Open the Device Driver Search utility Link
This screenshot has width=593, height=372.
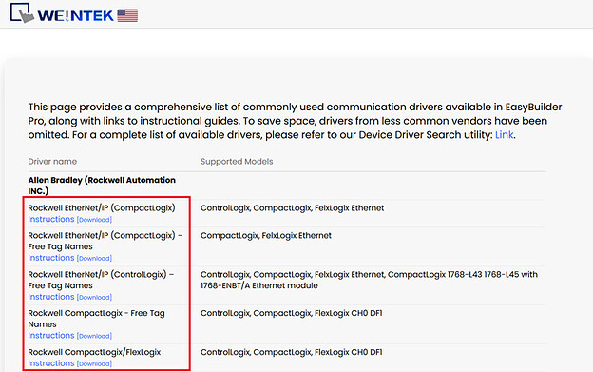[x=504, y=135]
